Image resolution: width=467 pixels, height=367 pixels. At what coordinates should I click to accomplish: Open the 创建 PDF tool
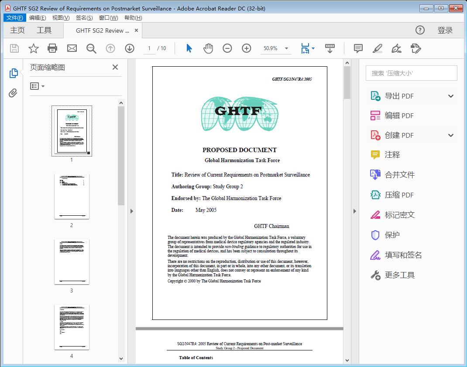(392, 135)
